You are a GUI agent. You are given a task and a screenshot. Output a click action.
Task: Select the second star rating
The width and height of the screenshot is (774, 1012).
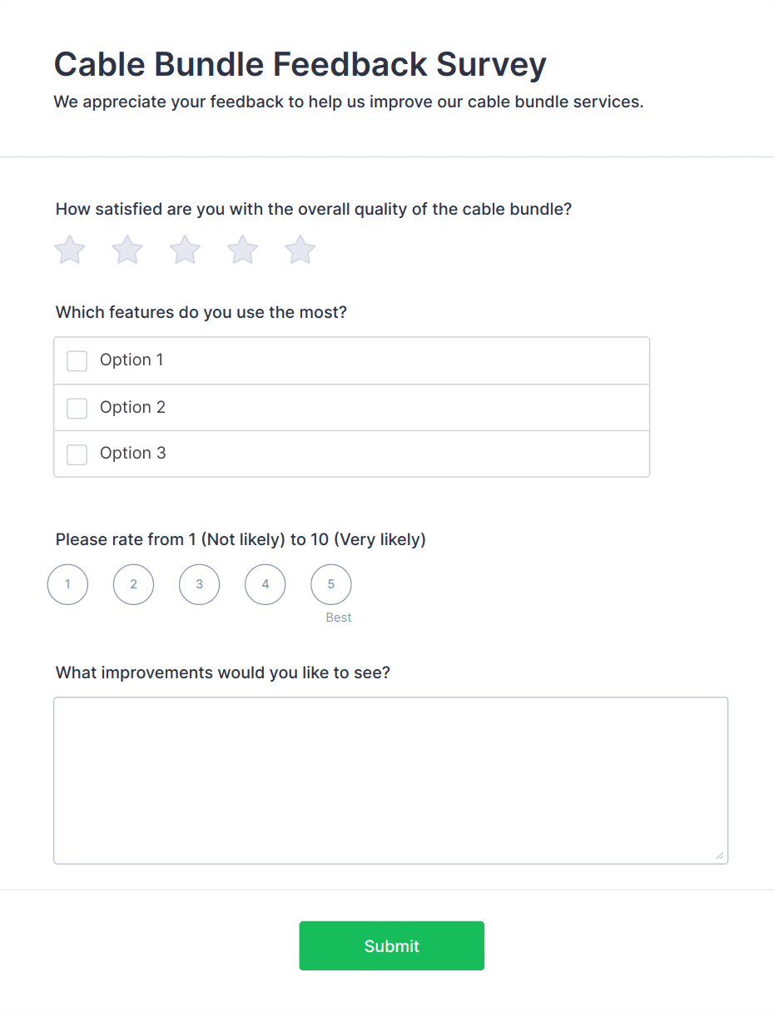(x=127, y=250)
